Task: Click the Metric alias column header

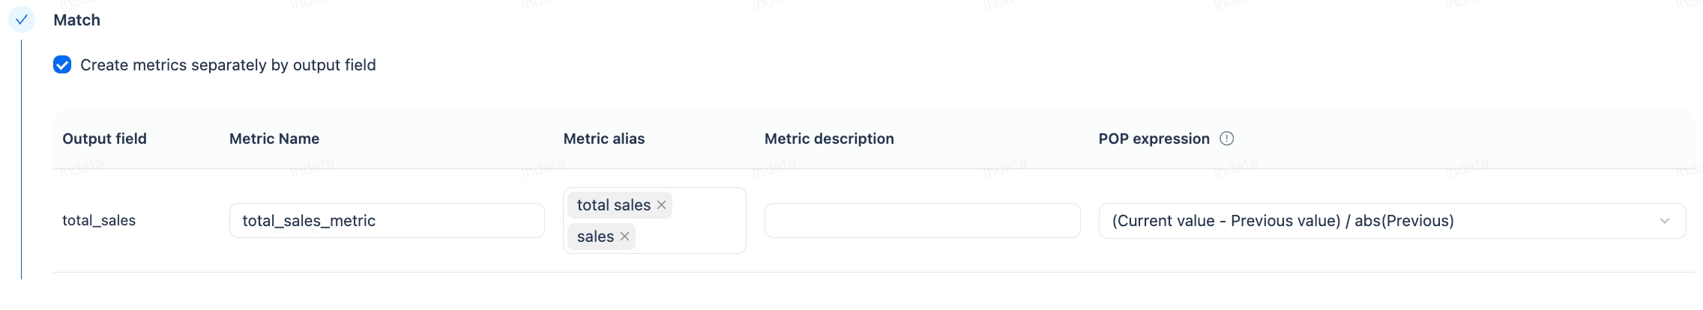Action: pos(603,139)
